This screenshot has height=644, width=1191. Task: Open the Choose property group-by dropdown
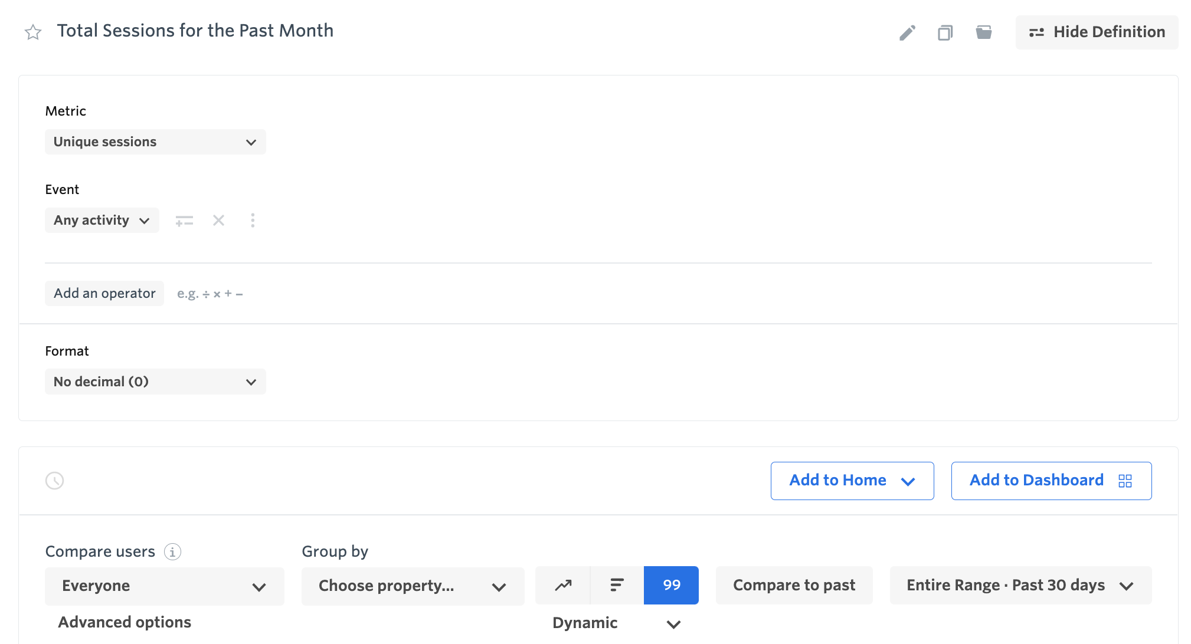point(413,586)
